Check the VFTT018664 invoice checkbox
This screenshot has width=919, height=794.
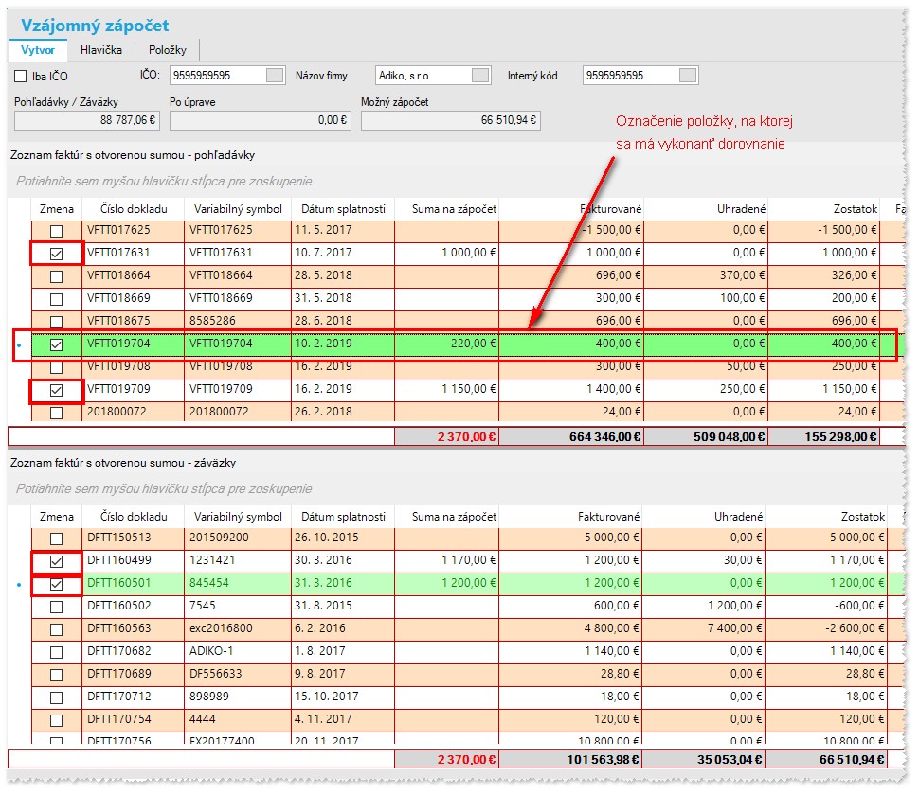(x=56, y=276)
